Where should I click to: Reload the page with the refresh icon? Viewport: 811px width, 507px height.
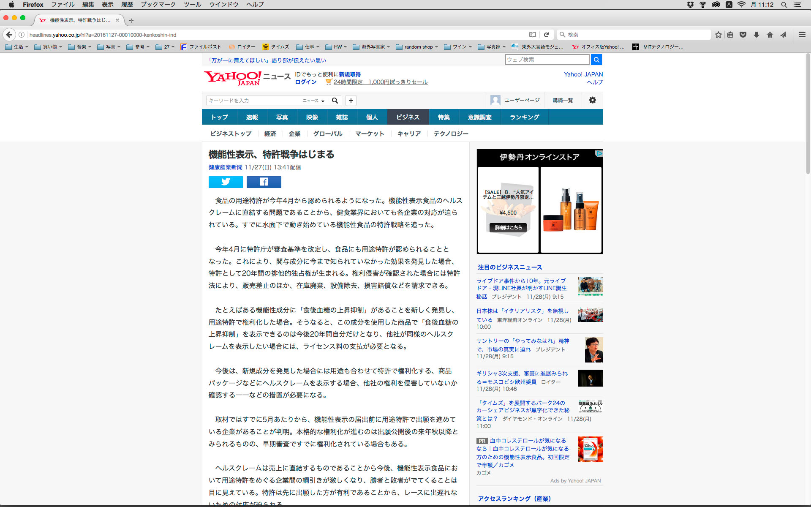coord(546,35)
